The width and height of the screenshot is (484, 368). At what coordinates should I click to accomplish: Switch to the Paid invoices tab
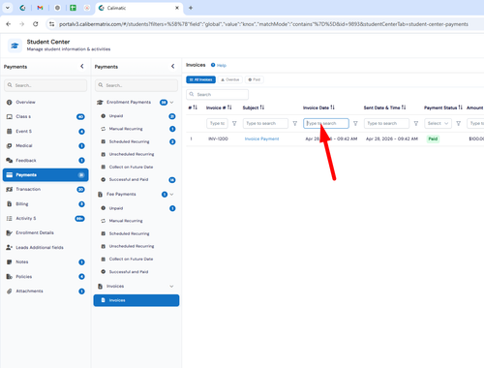pyautogui.click(x=255, y=79)
